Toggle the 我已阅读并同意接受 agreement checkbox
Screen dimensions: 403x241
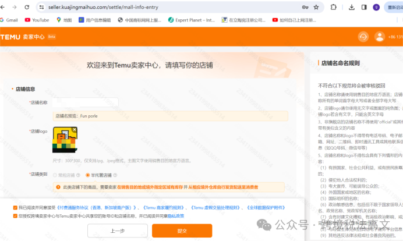click(15, 208)
